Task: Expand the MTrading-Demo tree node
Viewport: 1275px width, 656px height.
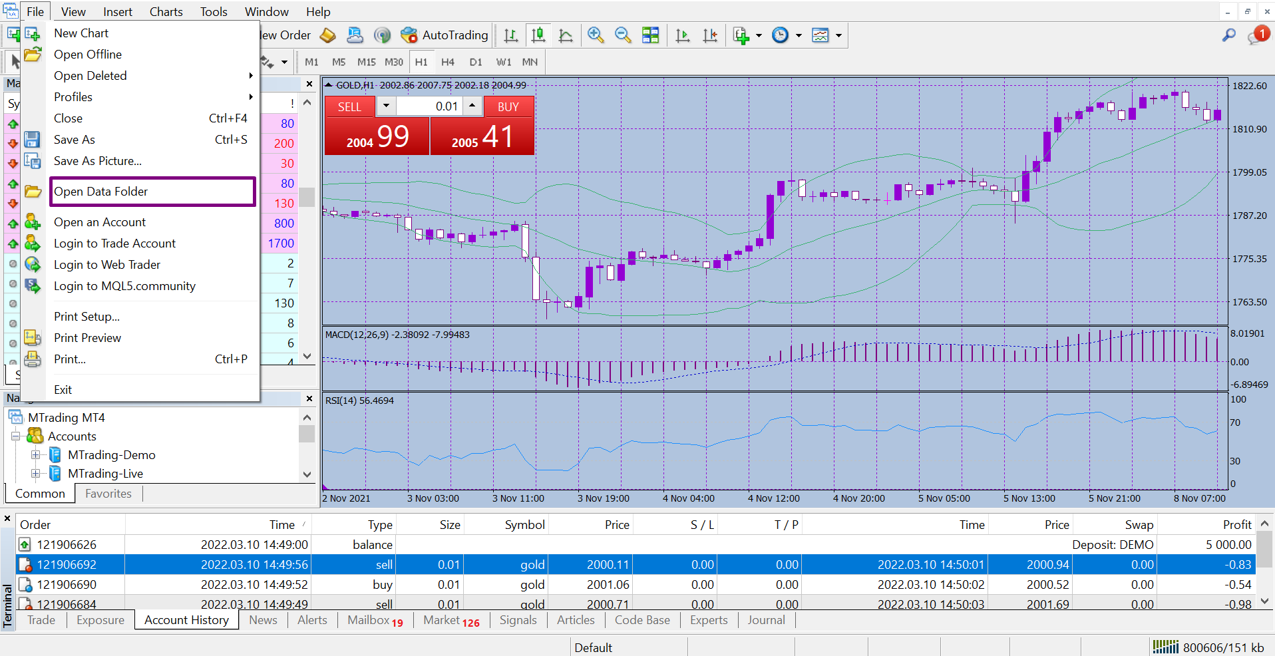Action: [35, 455]
